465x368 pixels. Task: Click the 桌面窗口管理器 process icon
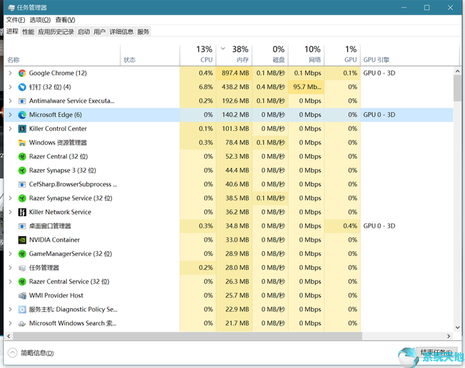tap(22, 226)
